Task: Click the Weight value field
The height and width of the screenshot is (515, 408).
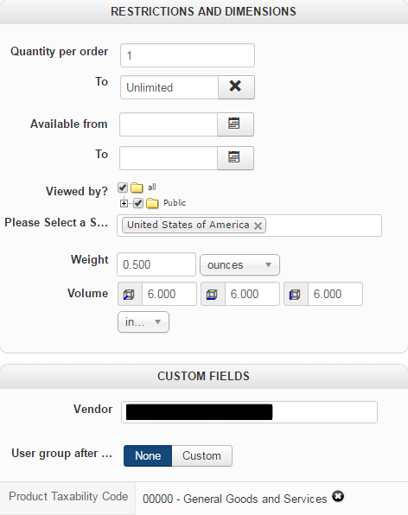Action: (x=156, y=264)
